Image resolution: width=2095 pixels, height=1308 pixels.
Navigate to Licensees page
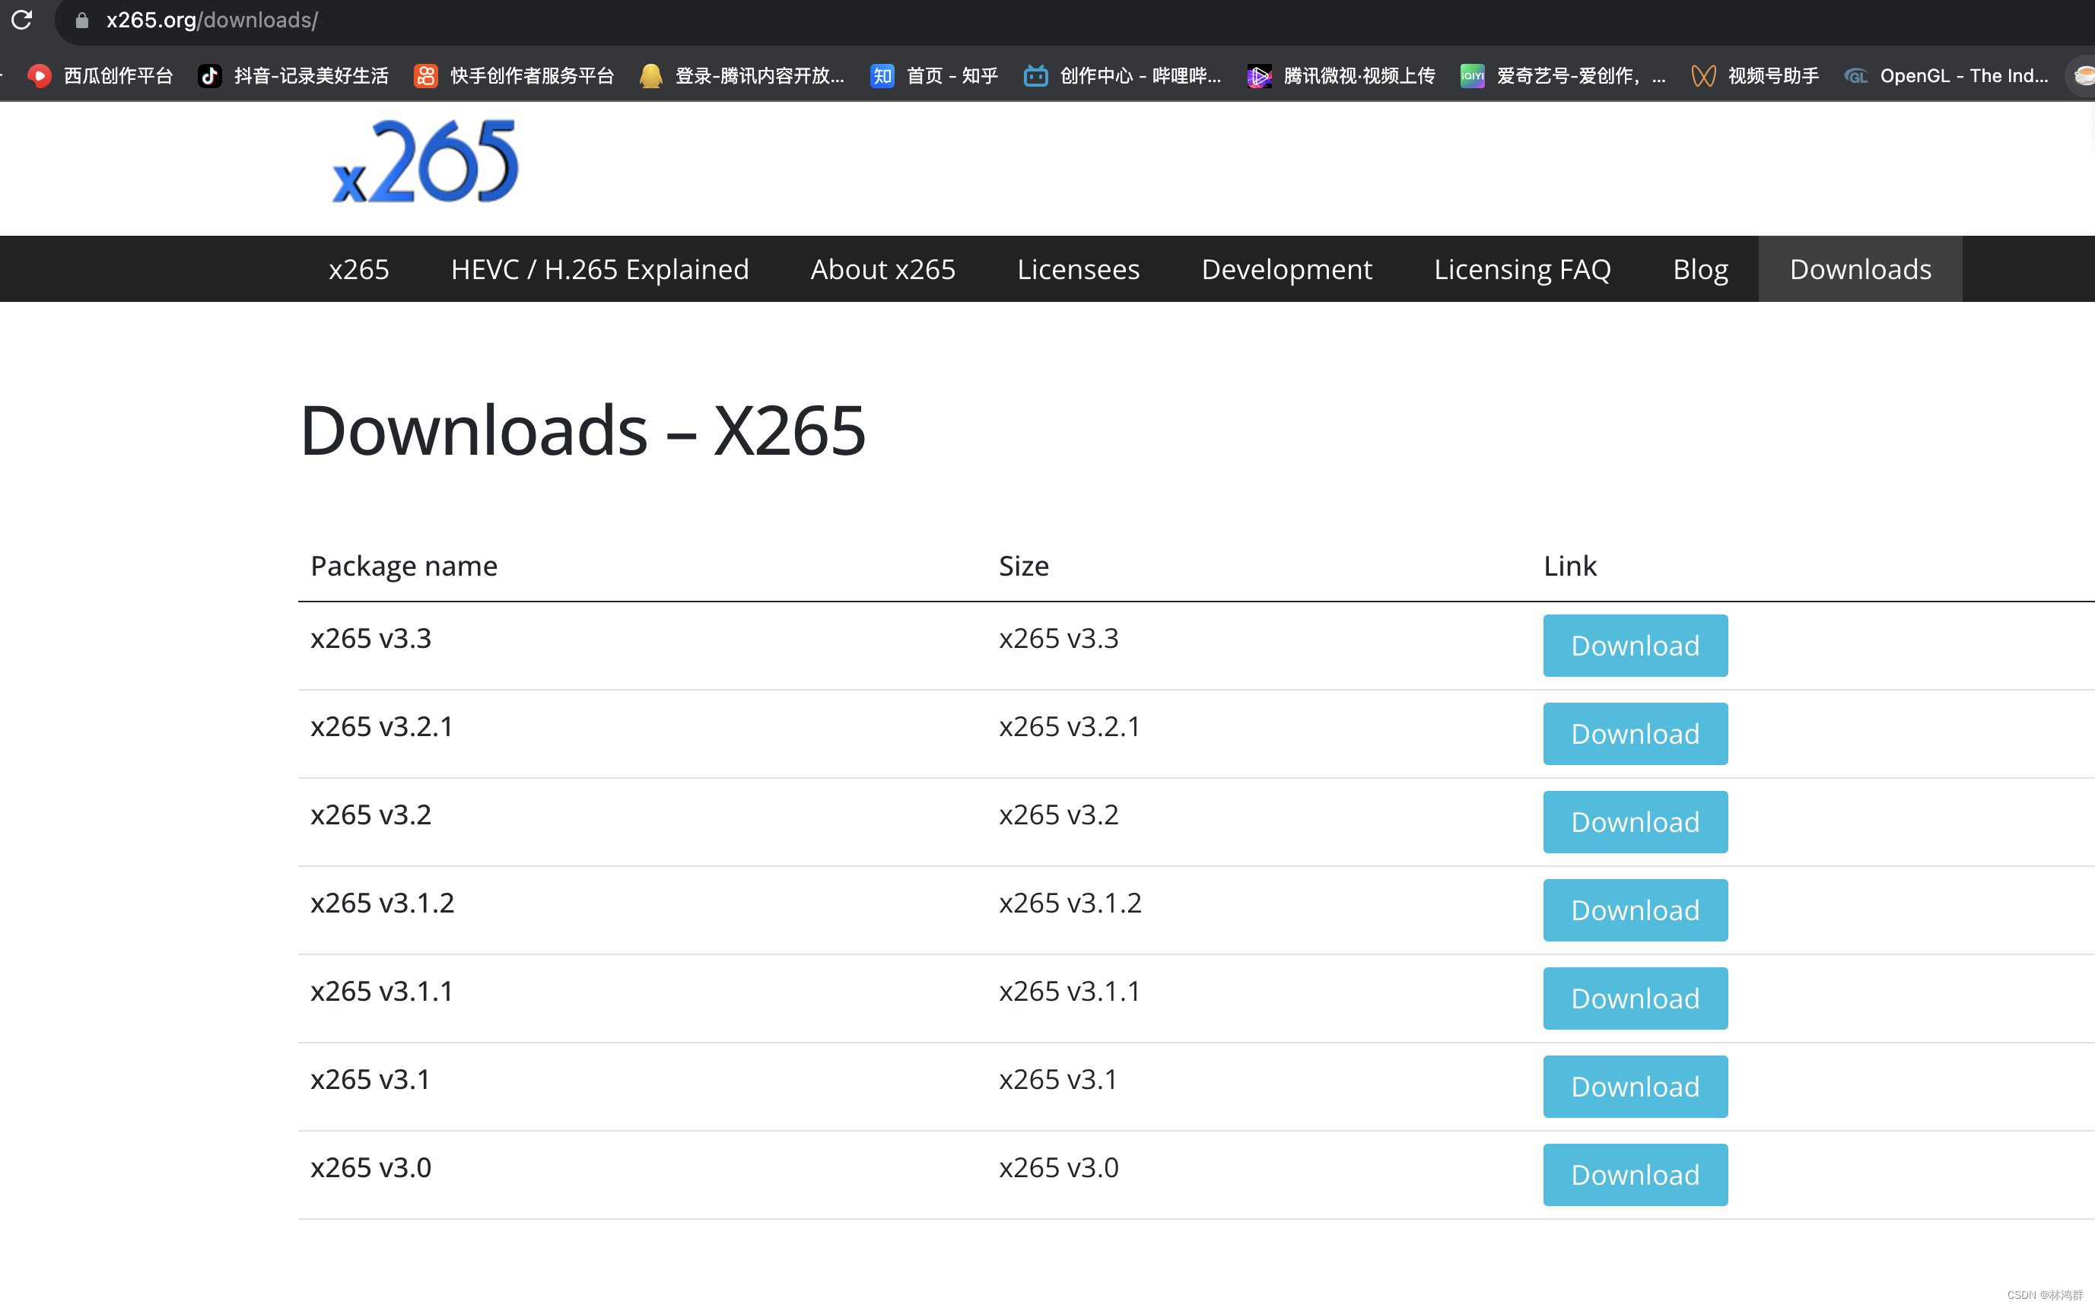(x=1078, y=269)
